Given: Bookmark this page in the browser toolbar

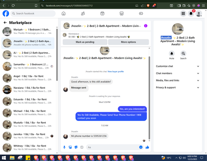Looking at the screenshot, I should [x=36, y=6].
